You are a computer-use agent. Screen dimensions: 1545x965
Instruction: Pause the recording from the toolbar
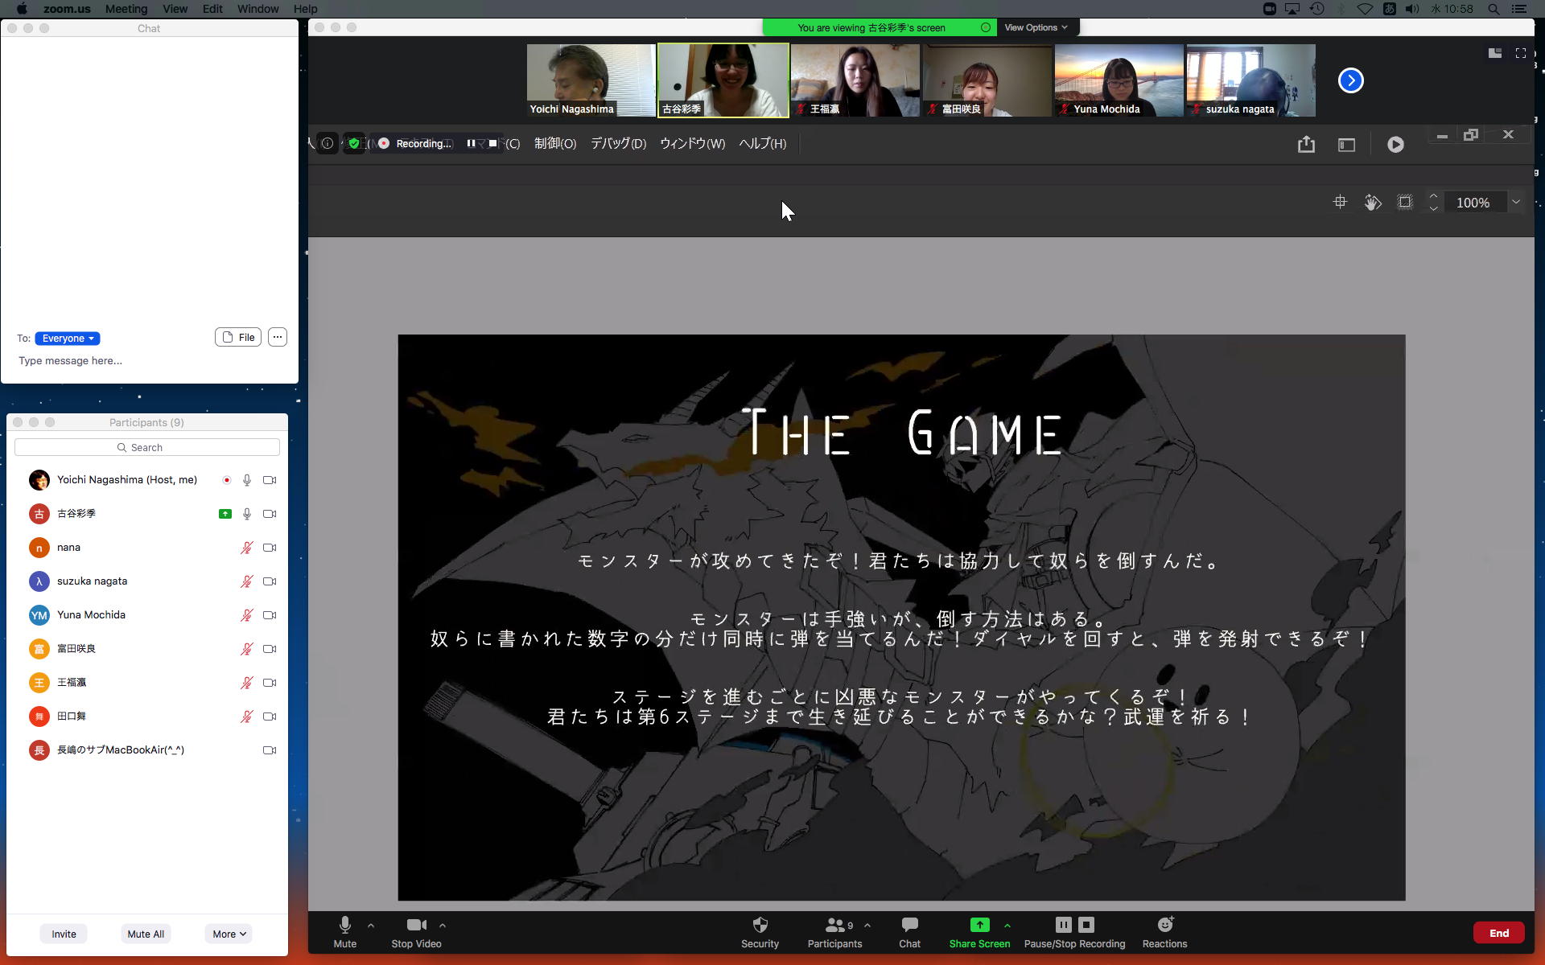(1063, 925)
